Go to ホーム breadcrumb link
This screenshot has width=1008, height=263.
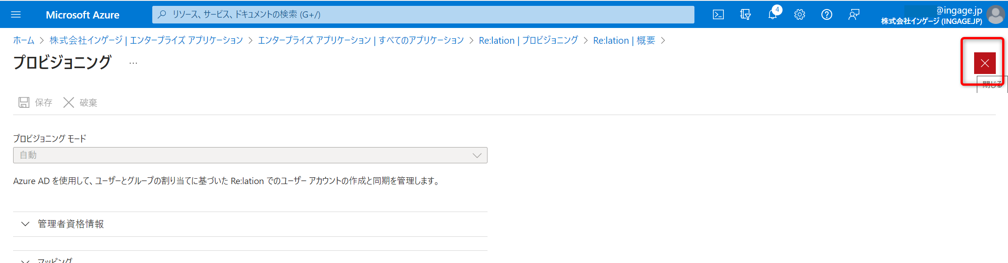(23, 41)
